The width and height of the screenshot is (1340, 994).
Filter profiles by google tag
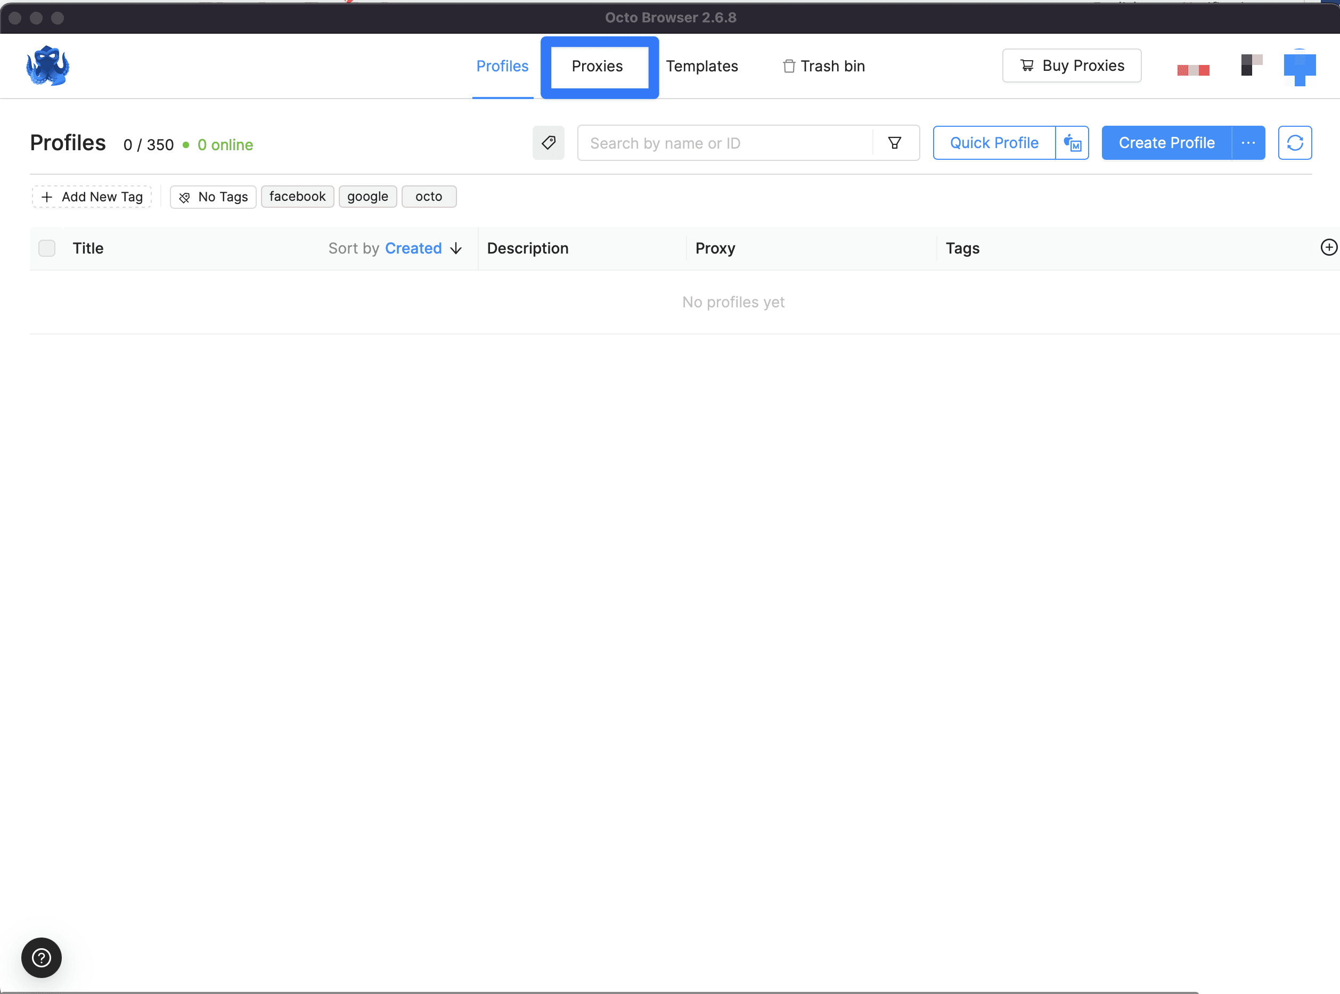(367, 196)
